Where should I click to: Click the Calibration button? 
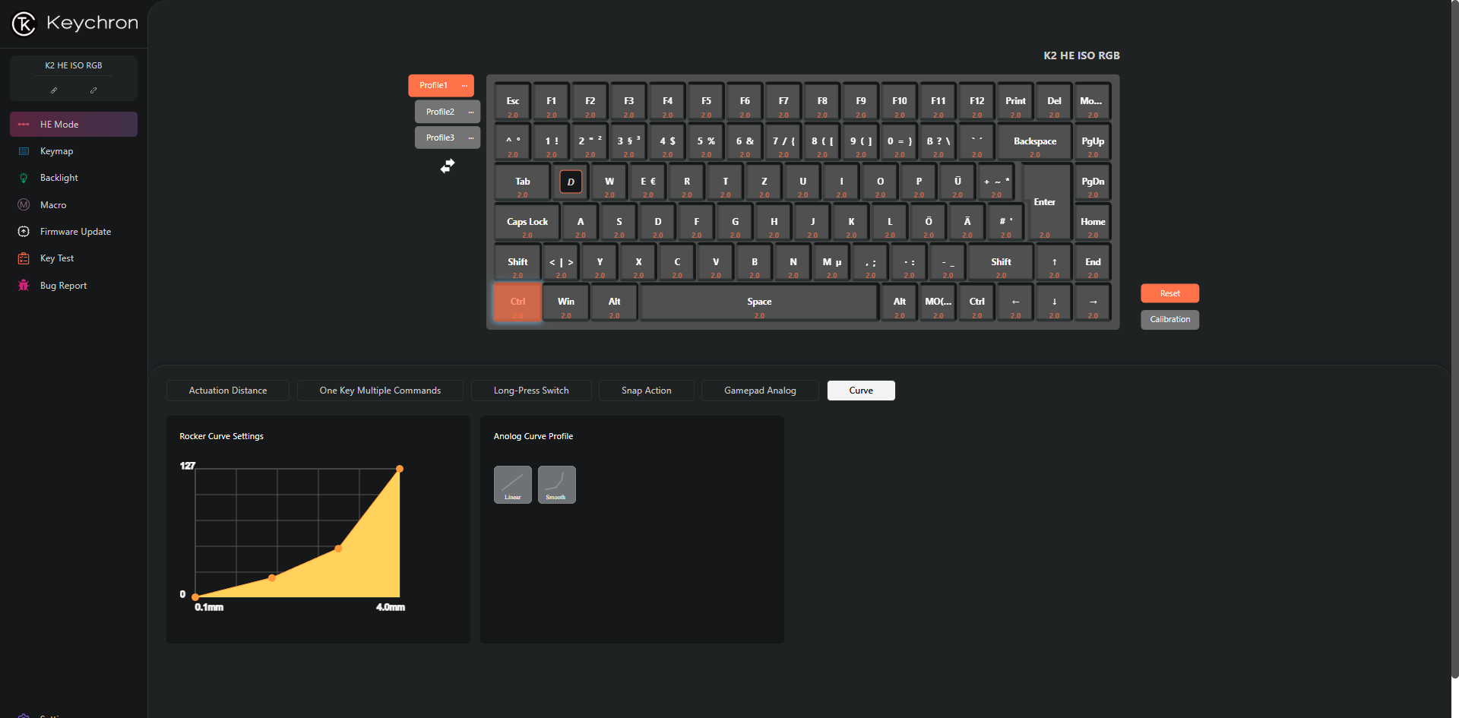coord(1169,320)
